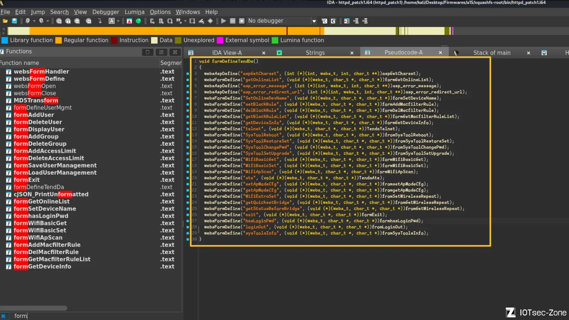This screenshot has height=320, width=569.
Task: Save the database with the floppy disk icon
Action: pyautogui.click(x=14, y=21)
